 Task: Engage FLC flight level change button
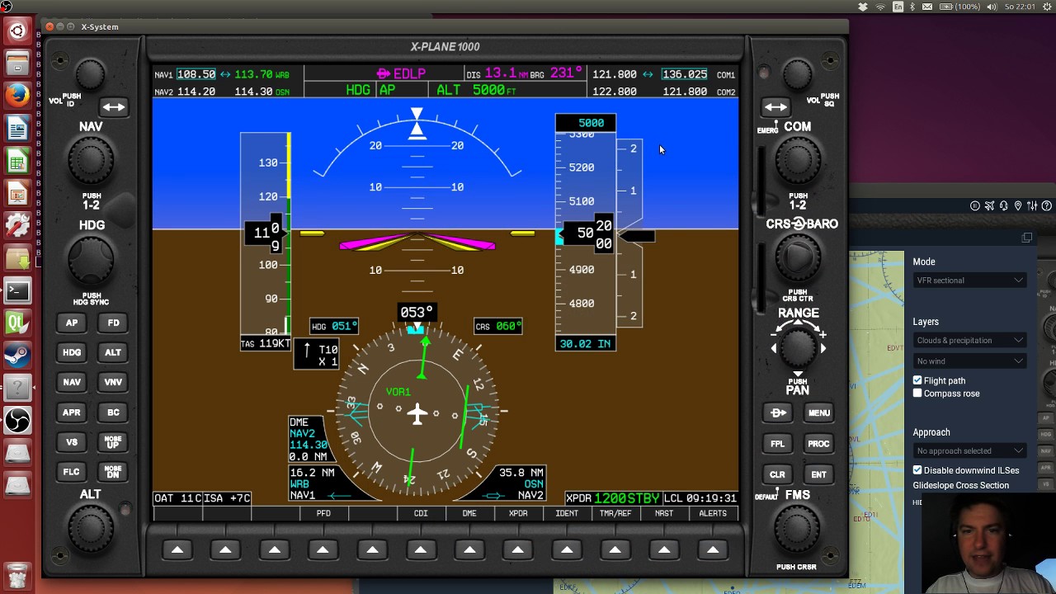[x=72, y=472]
